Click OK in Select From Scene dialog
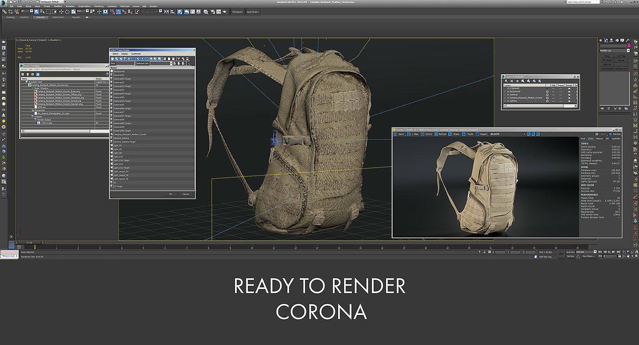 pos(170,194)
